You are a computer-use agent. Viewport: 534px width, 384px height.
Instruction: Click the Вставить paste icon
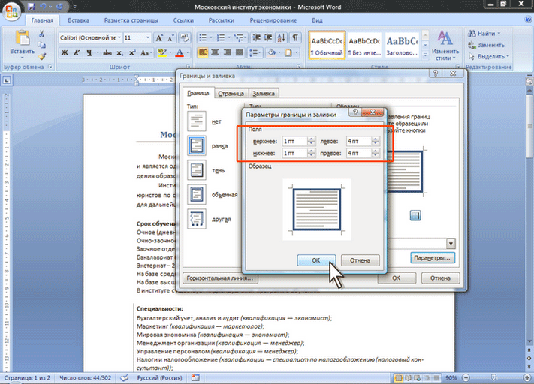[22, 37]
